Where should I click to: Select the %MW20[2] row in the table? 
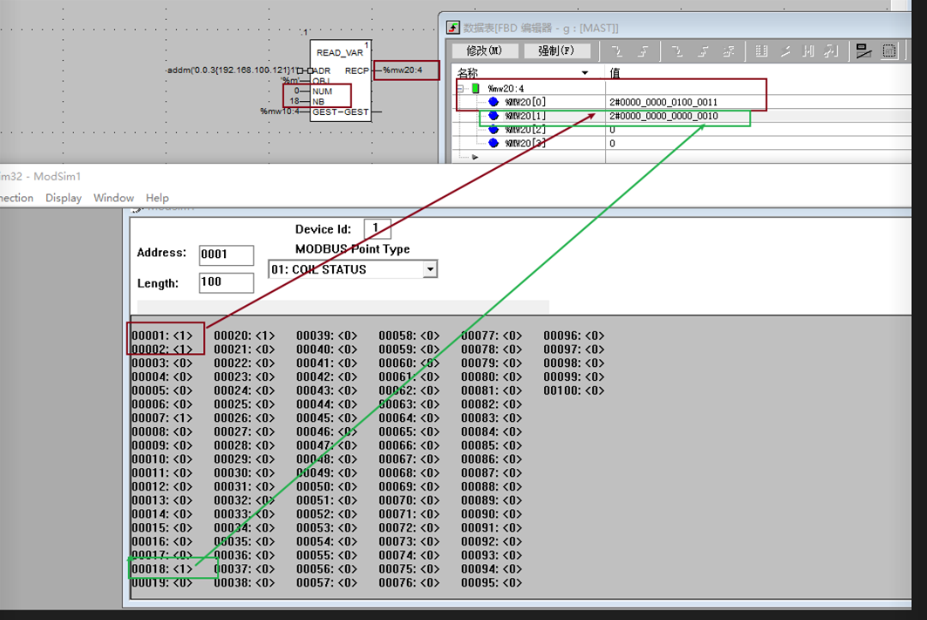[524, 129]
